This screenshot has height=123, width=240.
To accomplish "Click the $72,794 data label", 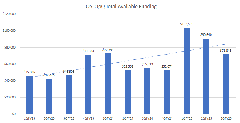I will 108,50.
